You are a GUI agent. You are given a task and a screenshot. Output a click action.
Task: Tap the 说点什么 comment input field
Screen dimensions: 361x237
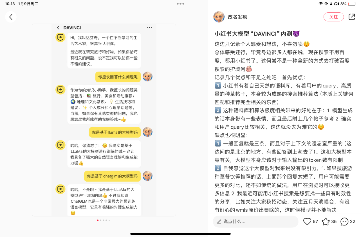256,222
